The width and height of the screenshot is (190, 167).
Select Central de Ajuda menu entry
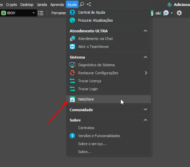pyautogui.click(x=109, y=12)
